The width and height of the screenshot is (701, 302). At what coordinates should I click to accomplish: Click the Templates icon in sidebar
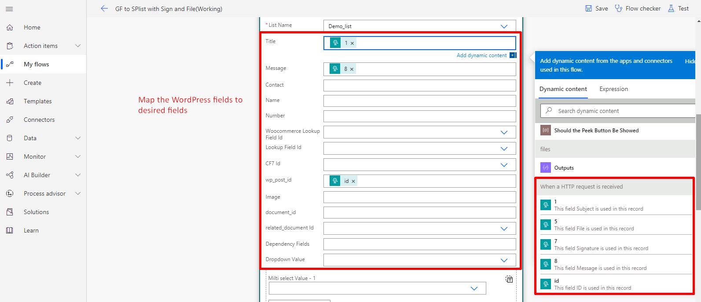pos(10,101)
